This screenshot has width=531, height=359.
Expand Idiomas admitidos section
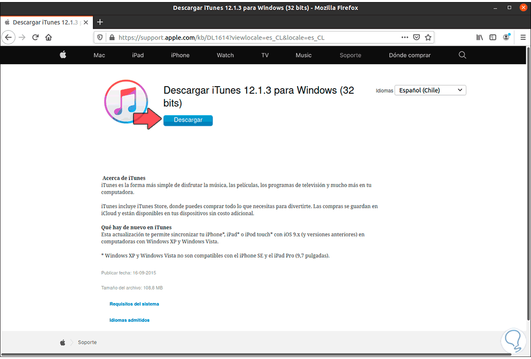(x=129, y=320)
